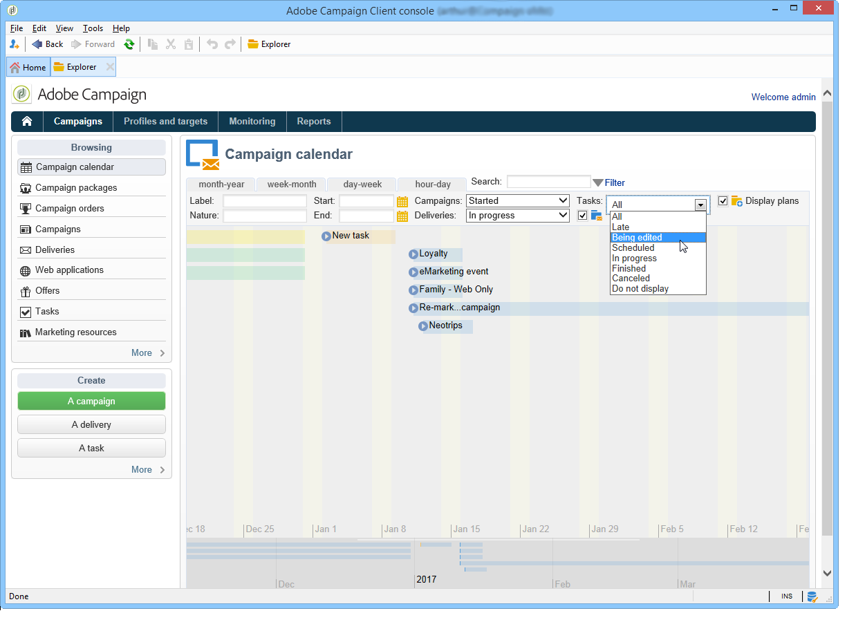Select Being edited in Tasks list
Image resolution: width=856 pixels, height=631 pixels.
click(658, 237)
